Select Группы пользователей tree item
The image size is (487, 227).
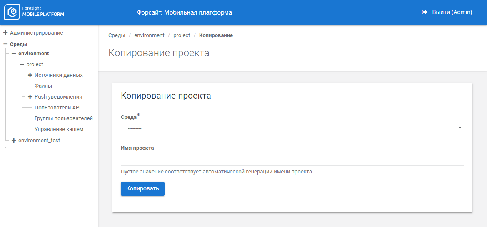pos(63,118)
